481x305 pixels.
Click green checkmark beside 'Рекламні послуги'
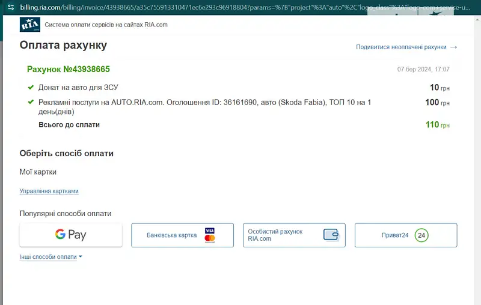31,101
